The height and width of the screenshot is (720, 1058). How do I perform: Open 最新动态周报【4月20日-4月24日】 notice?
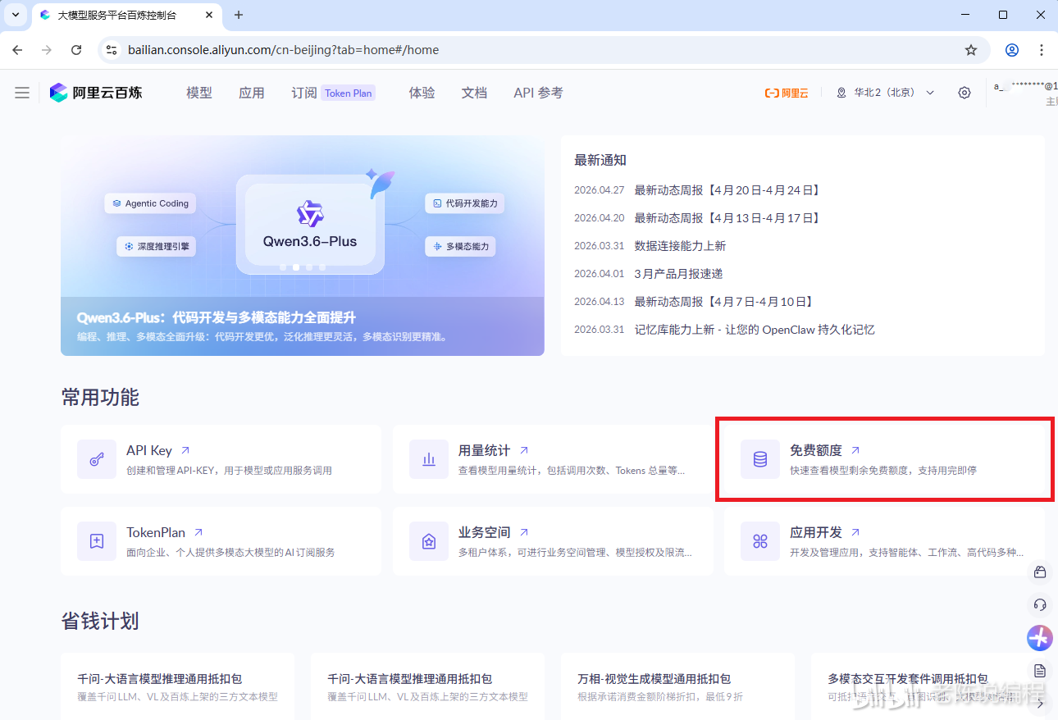[x=728, y=190]
